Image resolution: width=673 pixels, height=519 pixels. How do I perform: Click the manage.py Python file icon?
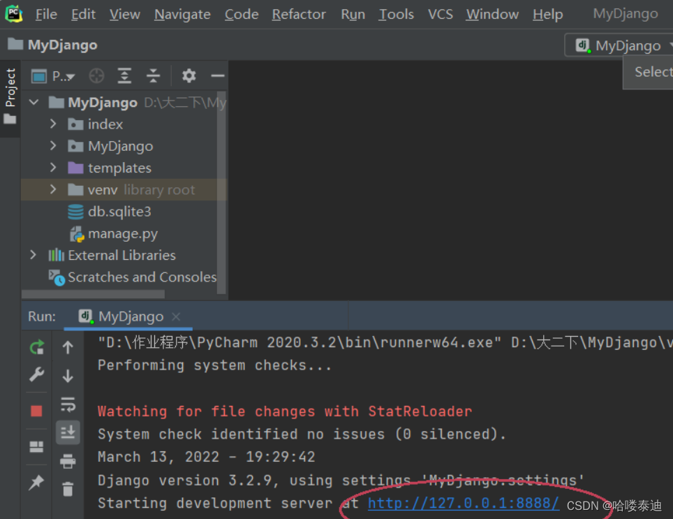(x=77, y=234)
